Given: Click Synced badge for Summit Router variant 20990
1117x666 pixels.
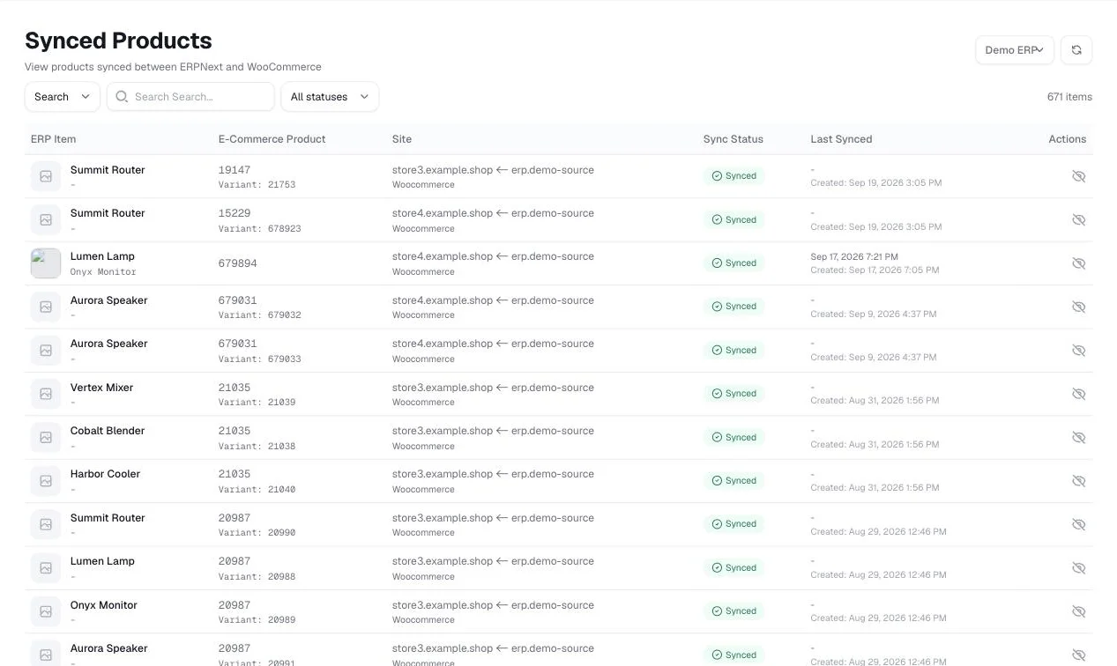Looking at the screenshot, I should click(733, 524).
